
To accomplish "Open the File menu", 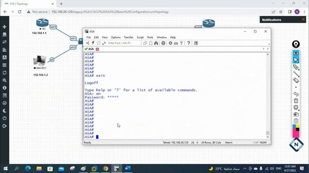I will (89, 37).
